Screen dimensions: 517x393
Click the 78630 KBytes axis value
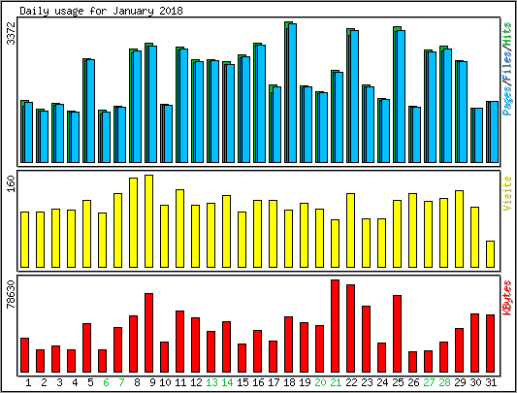coord(11,294)
